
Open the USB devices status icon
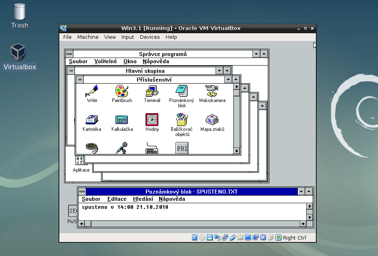click(x=233, y=238)
